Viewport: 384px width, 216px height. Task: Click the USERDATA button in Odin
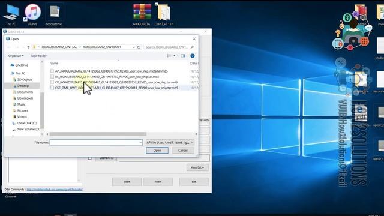(106, 158)
